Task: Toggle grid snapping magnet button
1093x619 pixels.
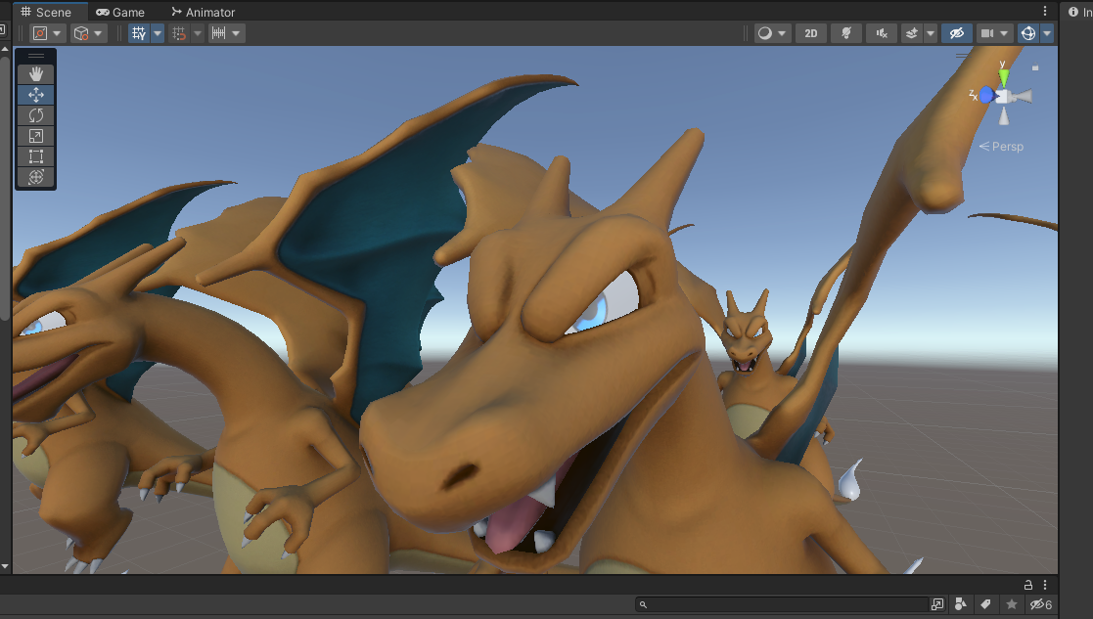Action: (x=179, y=33)
